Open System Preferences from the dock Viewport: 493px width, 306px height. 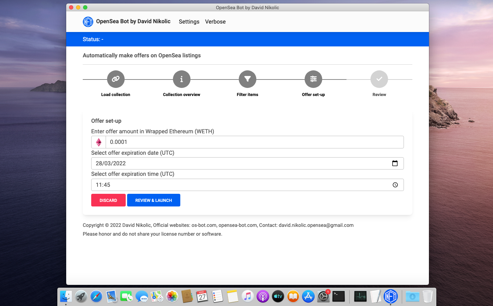(324, 297)
